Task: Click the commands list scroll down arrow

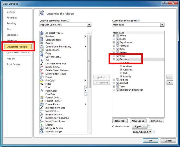Action: [x=89, y=132]
